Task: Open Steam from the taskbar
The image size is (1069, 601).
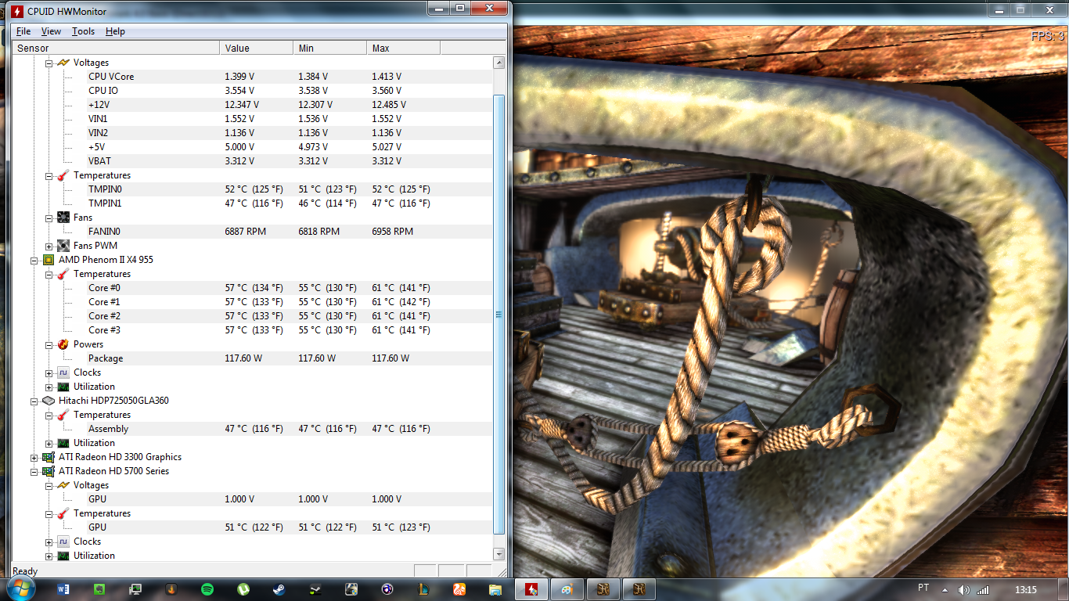Action: [x=279, y=589]
